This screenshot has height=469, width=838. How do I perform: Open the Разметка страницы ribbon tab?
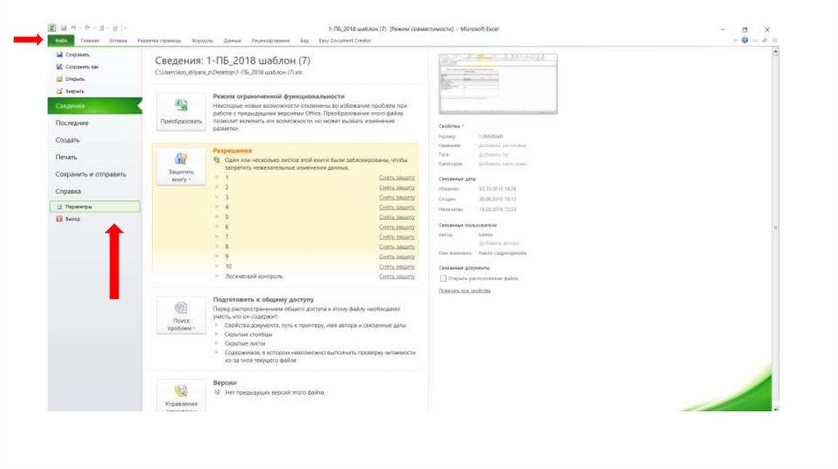pyautogui.click(x=160, y=41)
